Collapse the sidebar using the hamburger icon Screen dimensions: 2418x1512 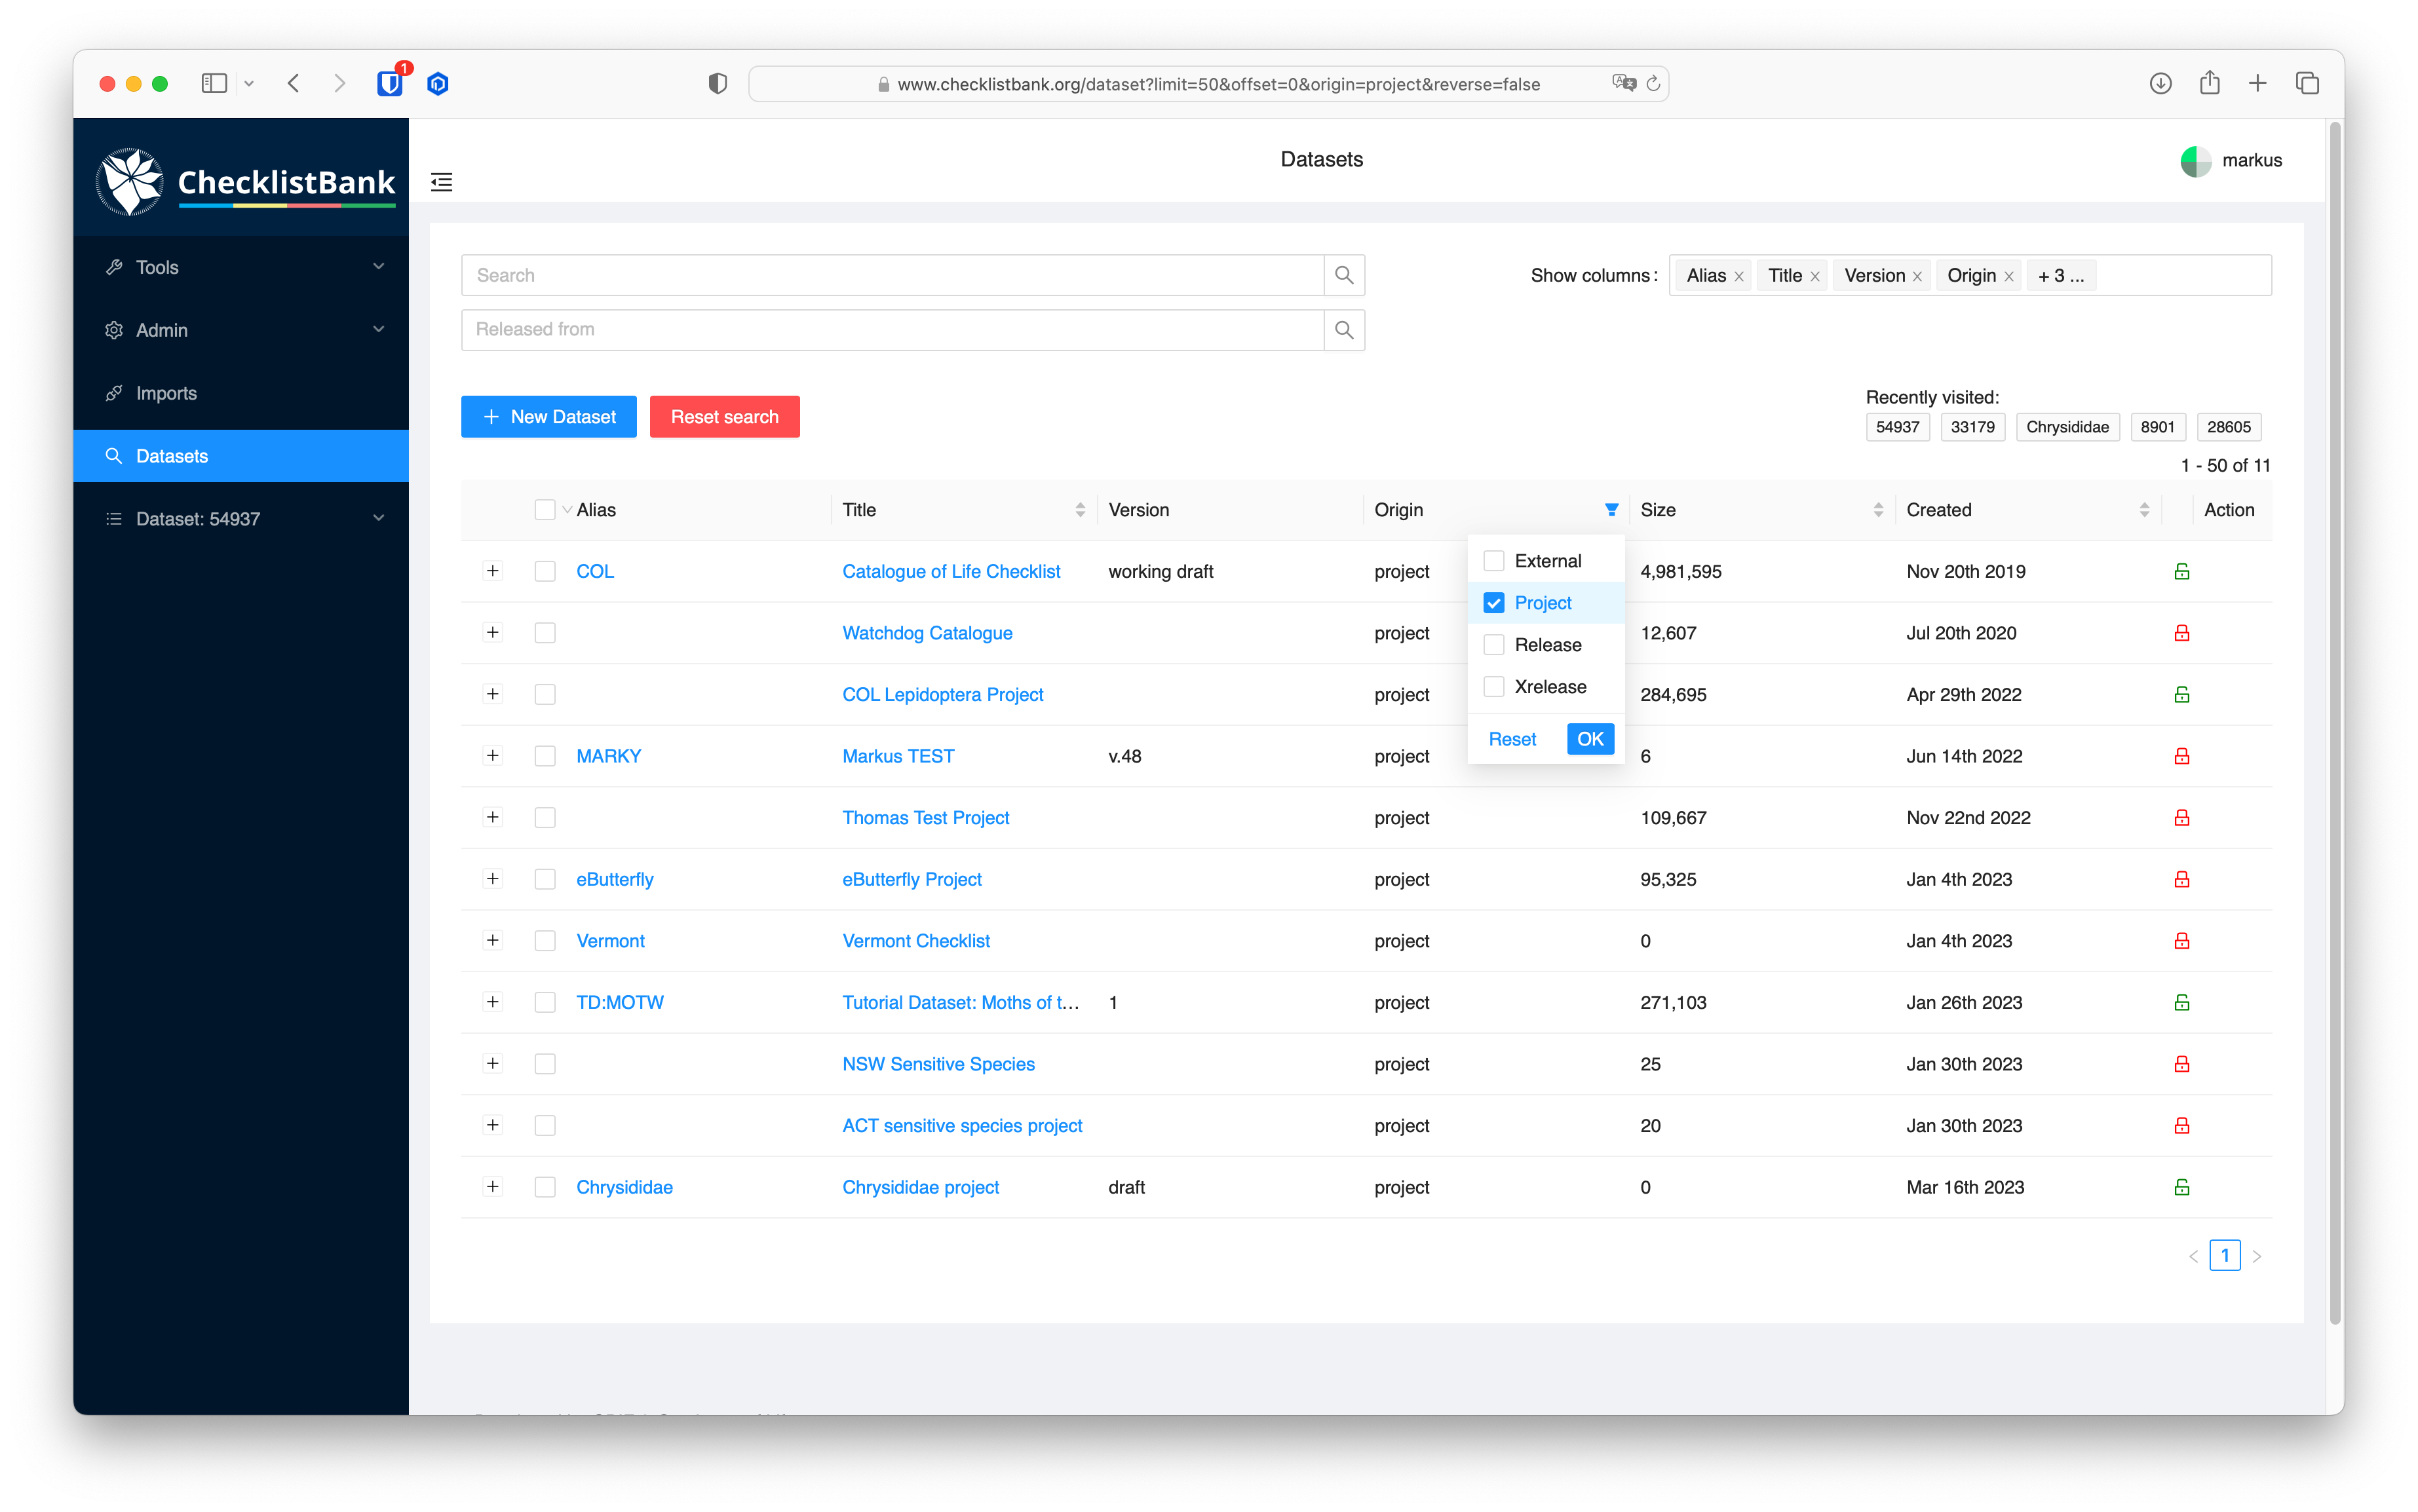[441, 182]
